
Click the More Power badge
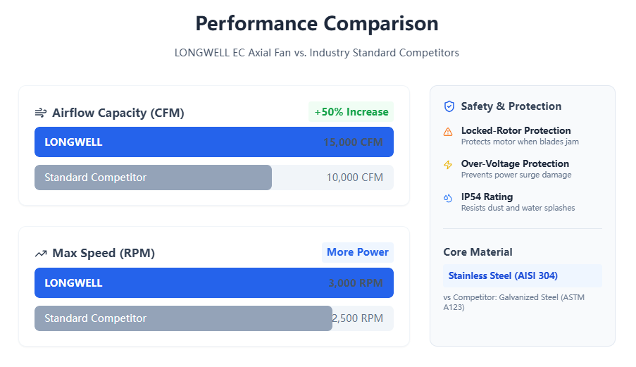click(x=357, y=252)
